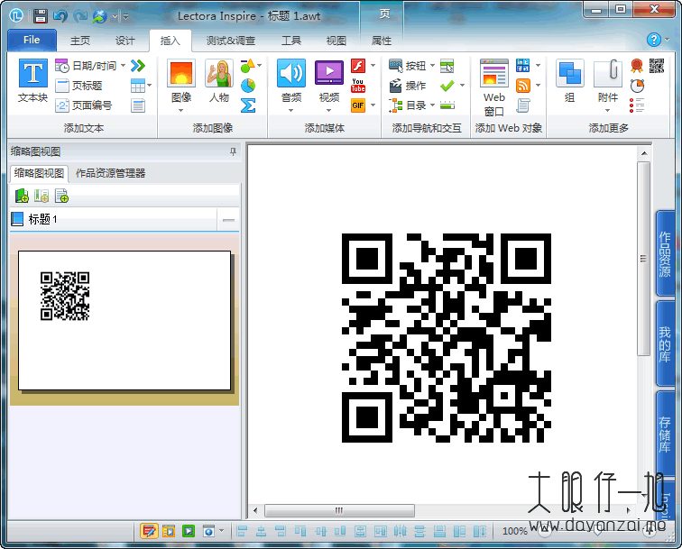The image size is (682, 549).
Task: Click the double-chevron breadcrumb icon
Action: pos(138,66)
